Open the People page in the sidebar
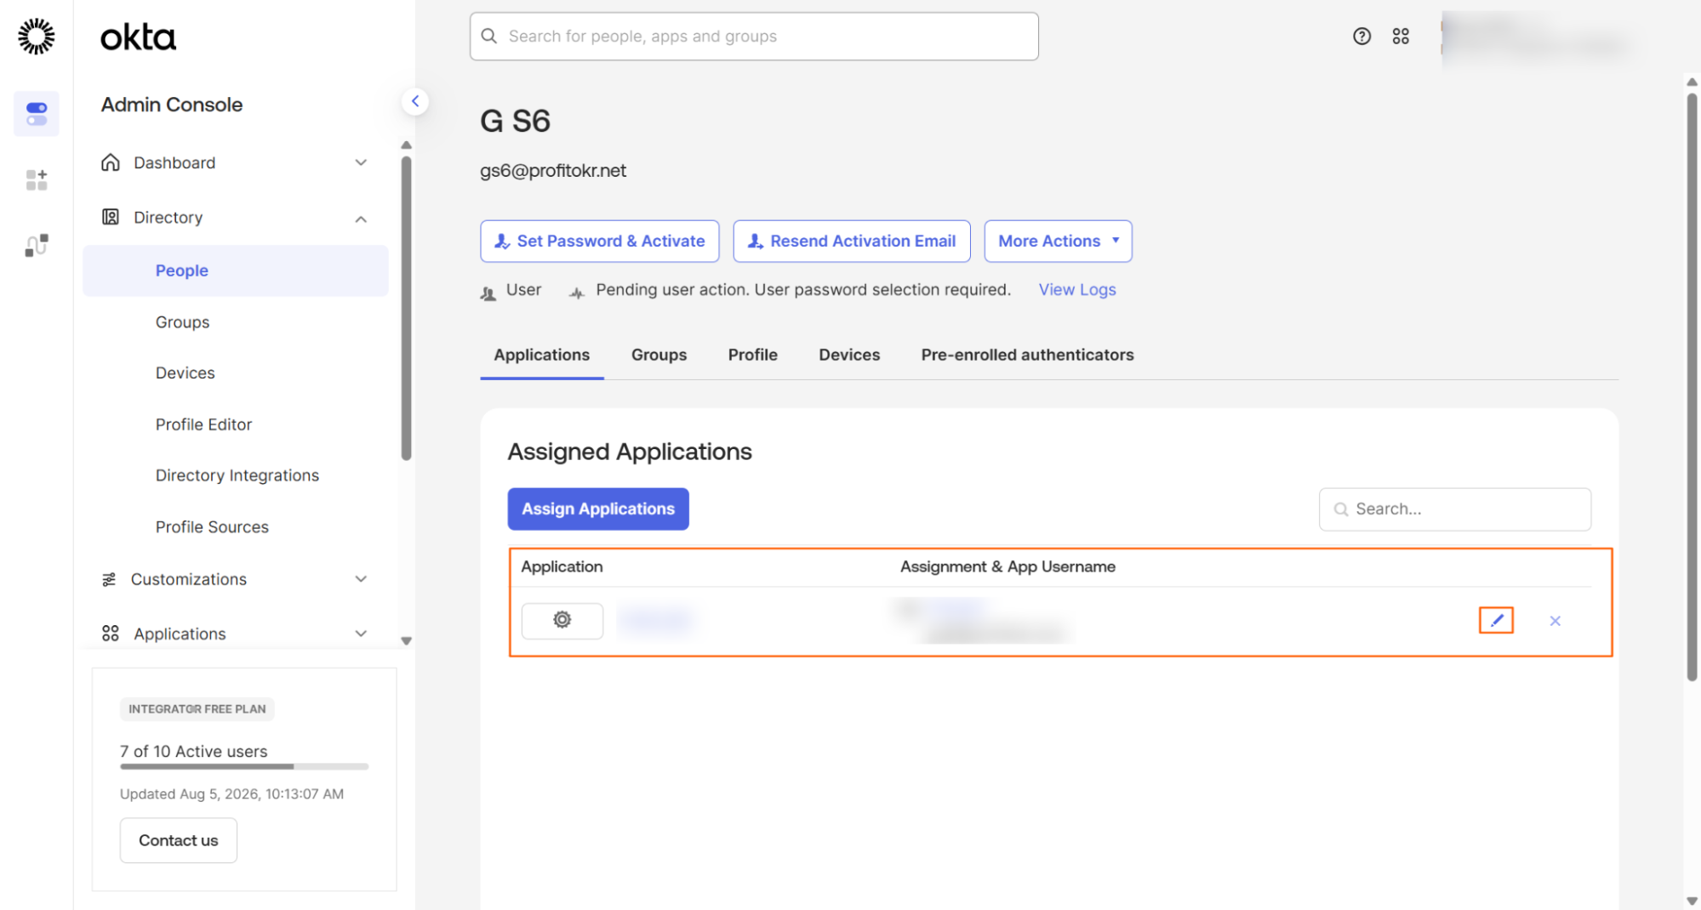The width and height of the screenshot is (1701, 910). pos(236,270)
